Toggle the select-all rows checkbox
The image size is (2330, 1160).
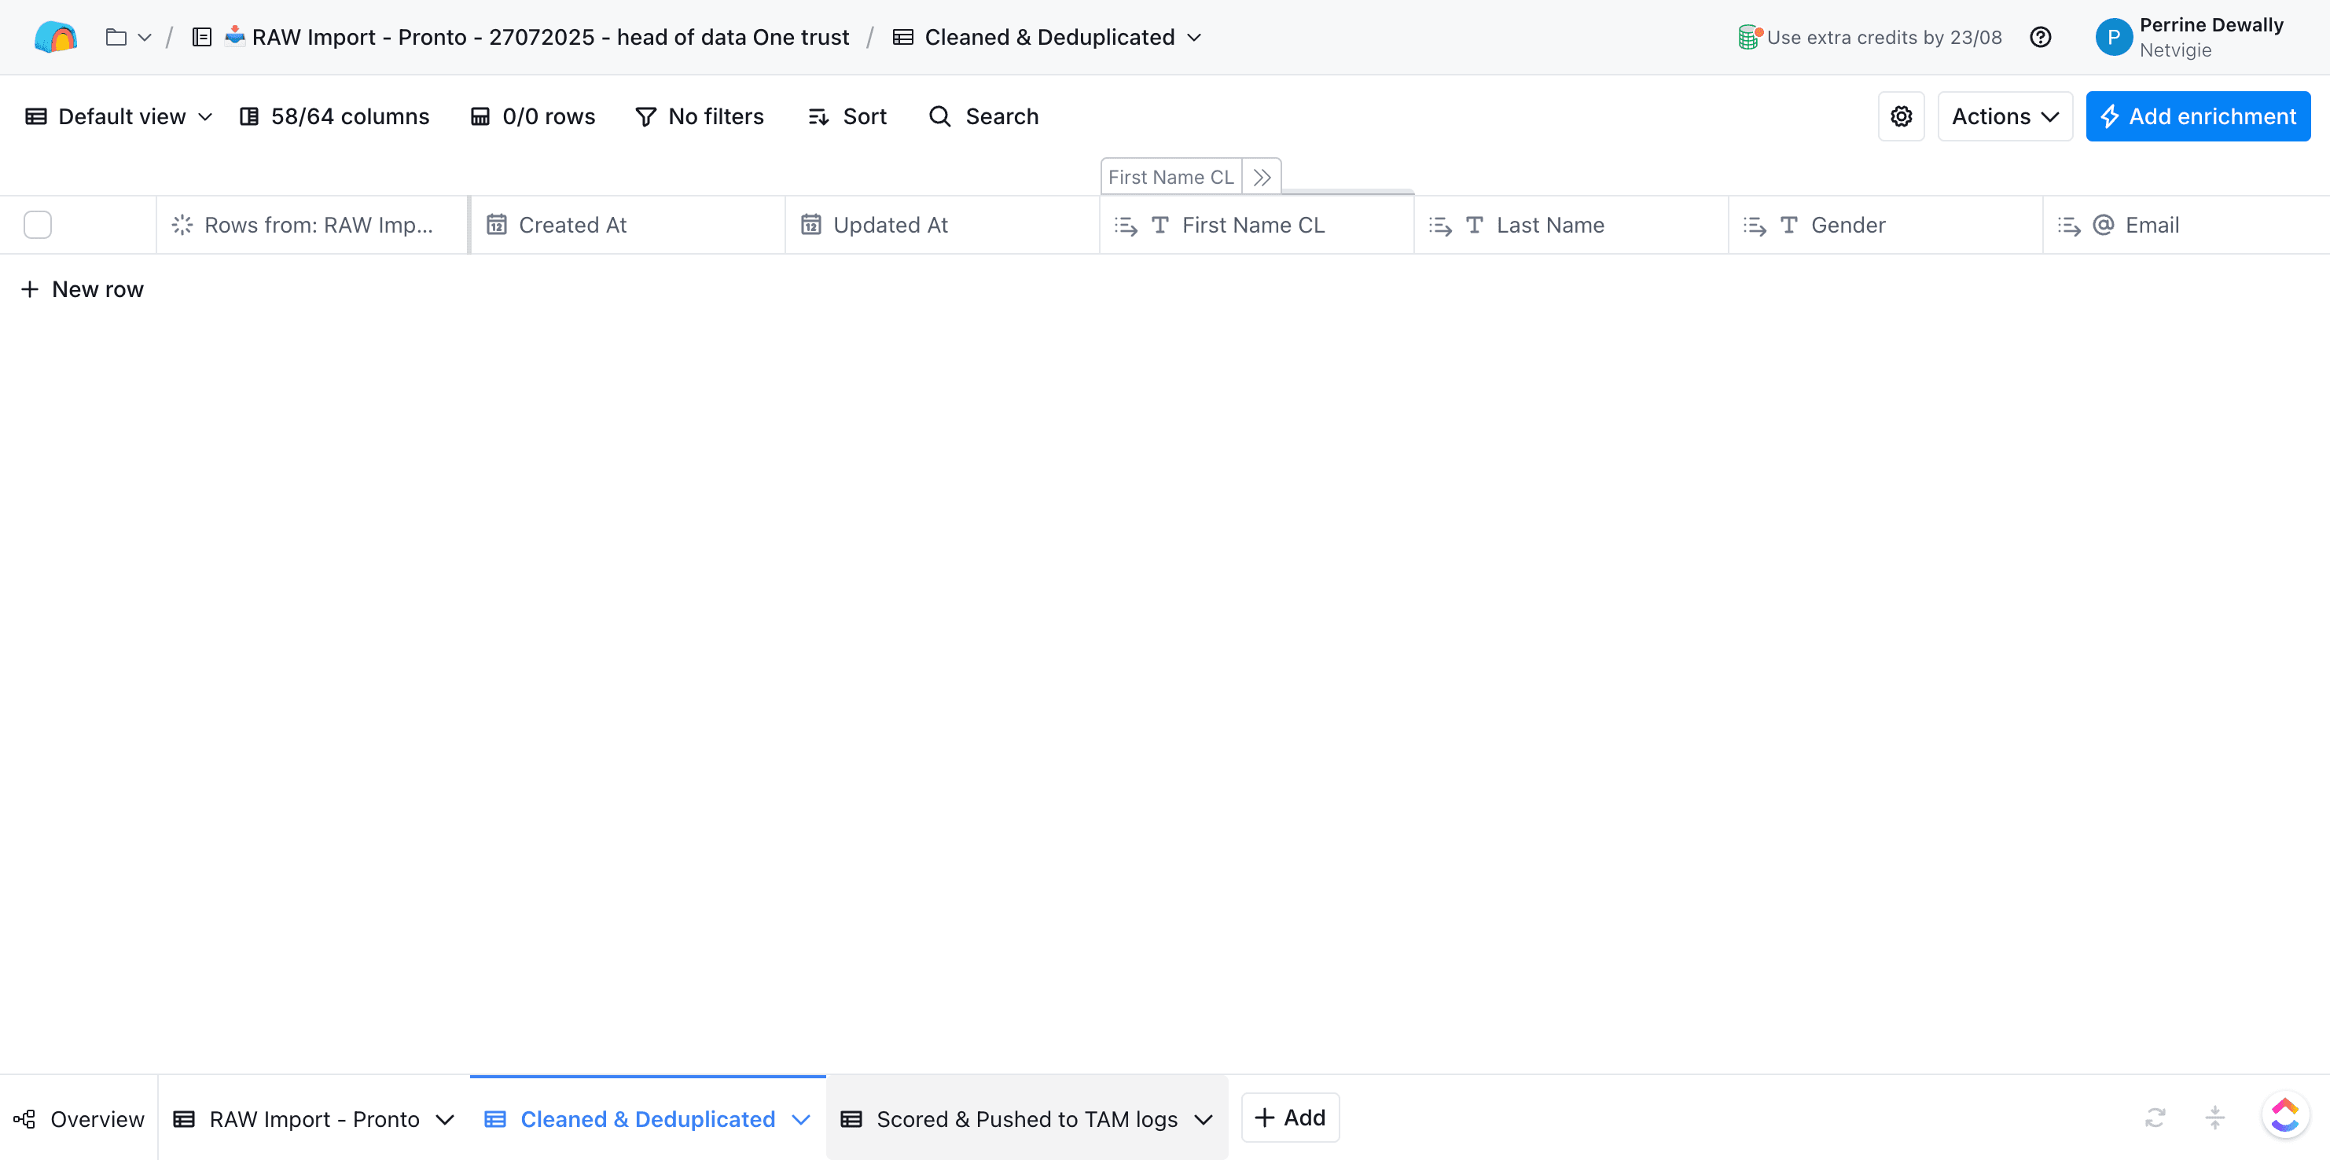point(38,225)
